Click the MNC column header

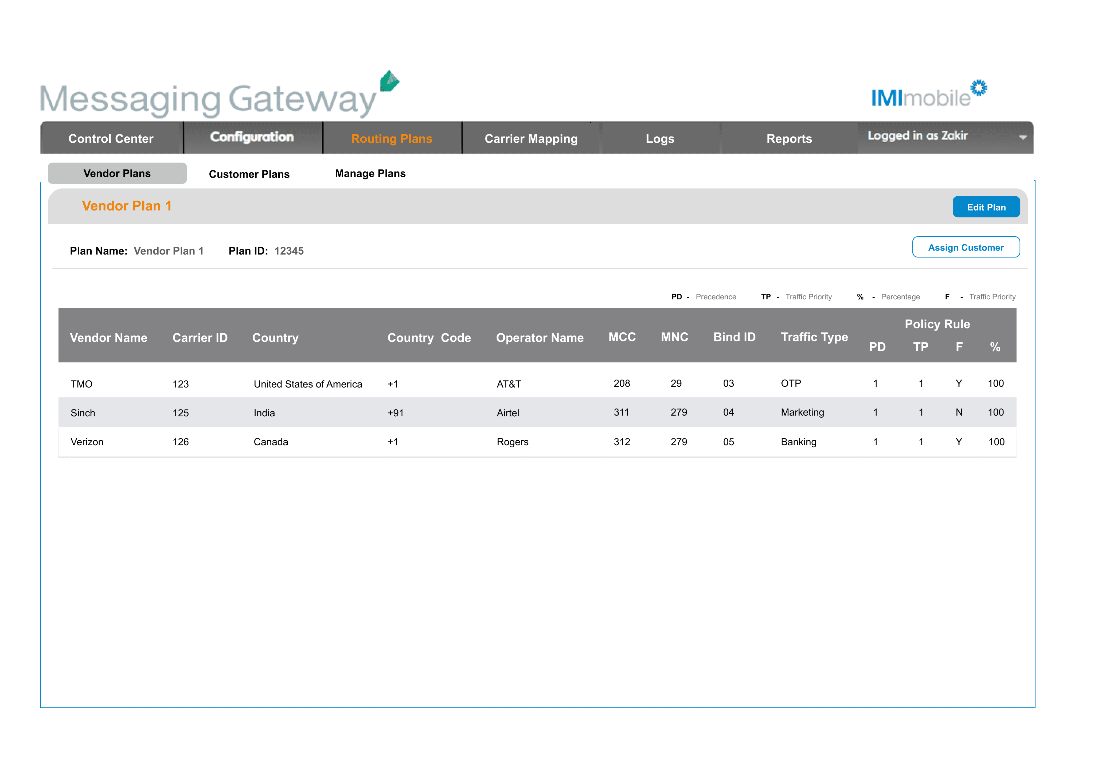click(x=674, y=337)
